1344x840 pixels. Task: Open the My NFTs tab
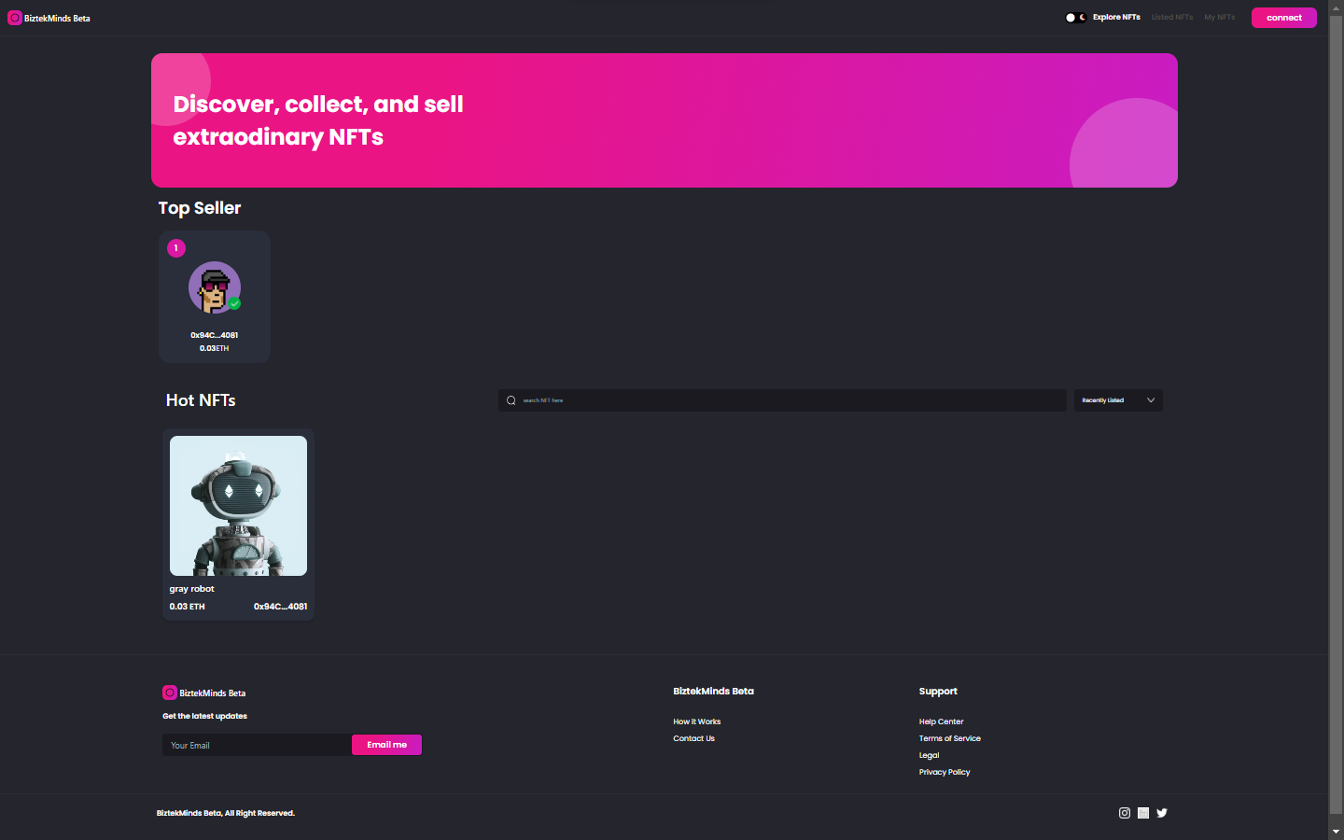(1219, 18)
